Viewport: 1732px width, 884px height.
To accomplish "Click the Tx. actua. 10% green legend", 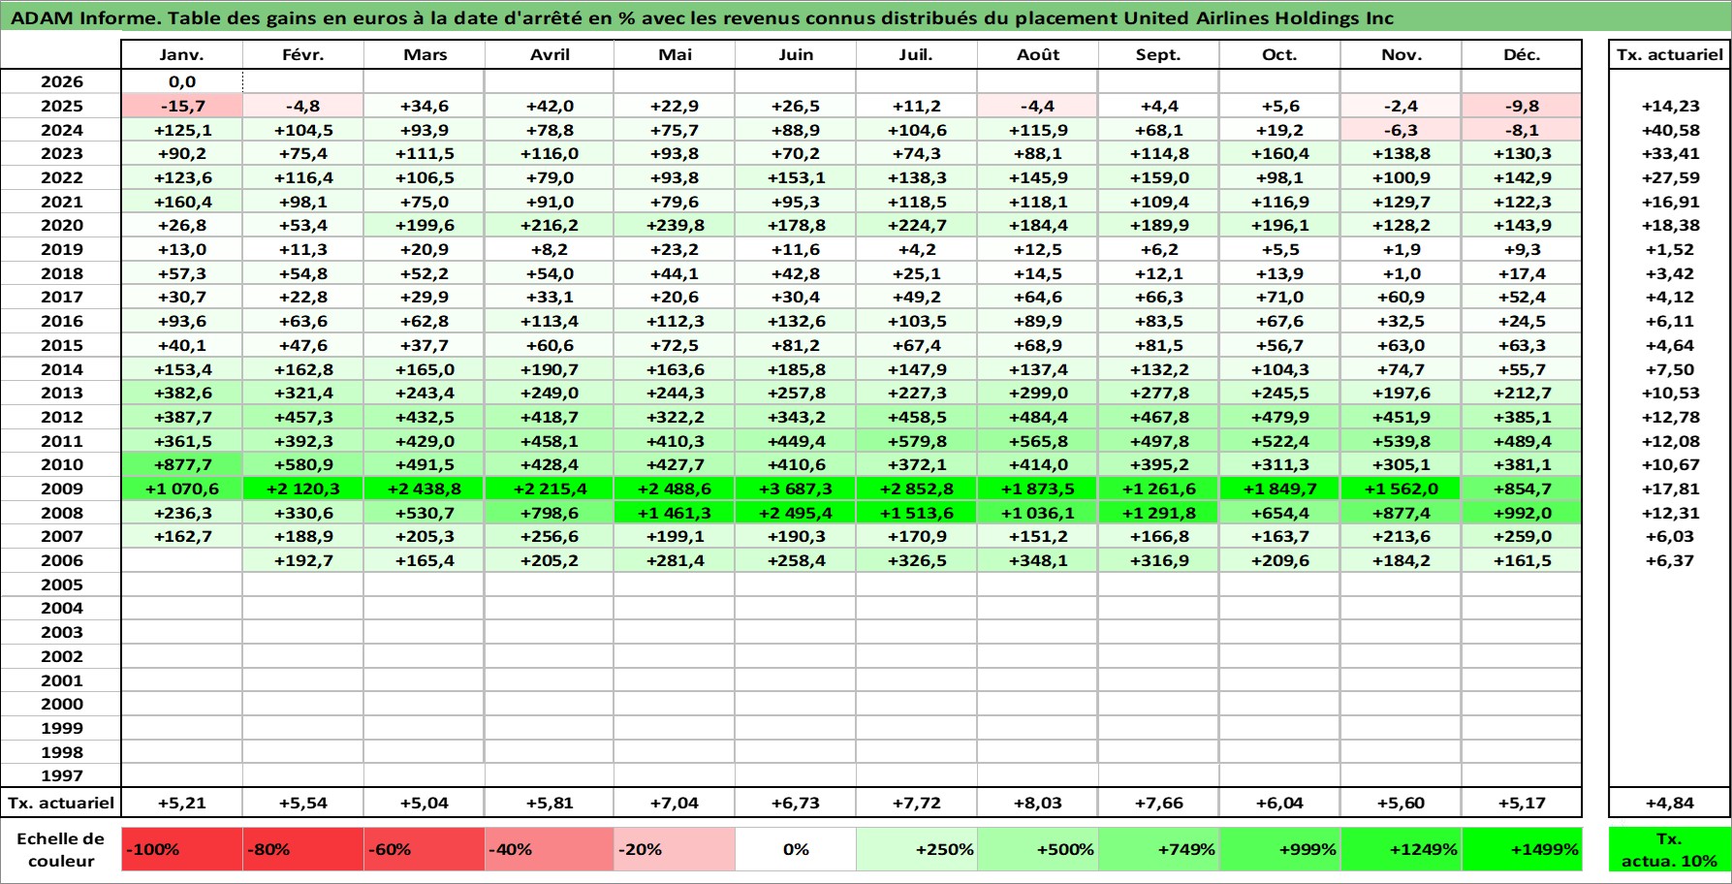I will click(1669, 849).
